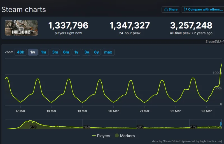Click 2022 on the navigator timeline
The width and height of the screenshot is (224, 144).
(140, 127)
